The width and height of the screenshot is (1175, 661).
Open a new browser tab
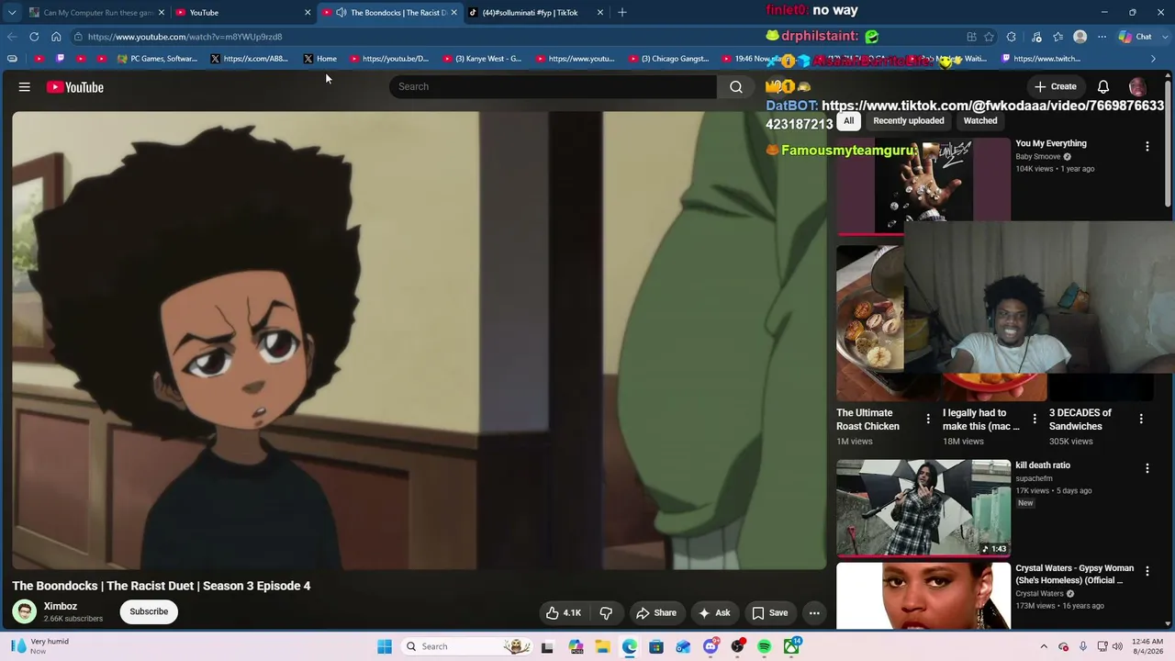(x=622, y=12)
